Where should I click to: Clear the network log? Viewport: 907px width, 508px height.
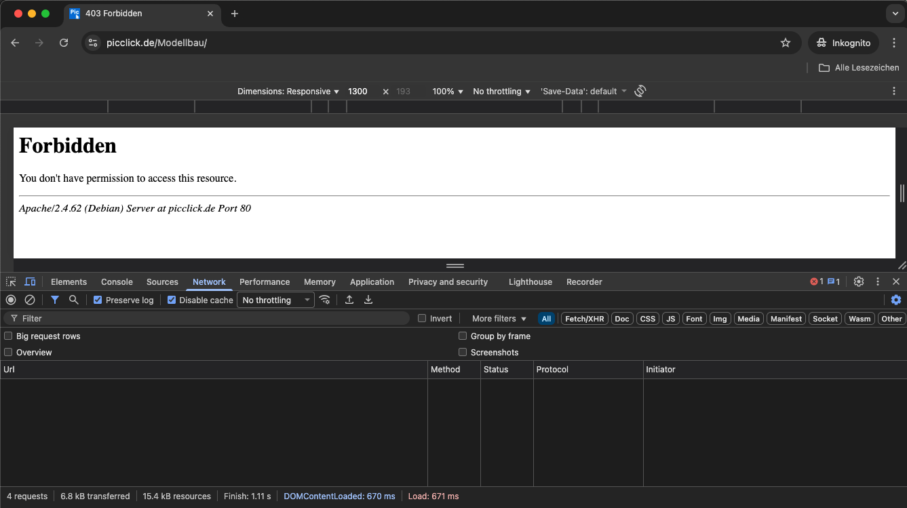pos(30,300)
